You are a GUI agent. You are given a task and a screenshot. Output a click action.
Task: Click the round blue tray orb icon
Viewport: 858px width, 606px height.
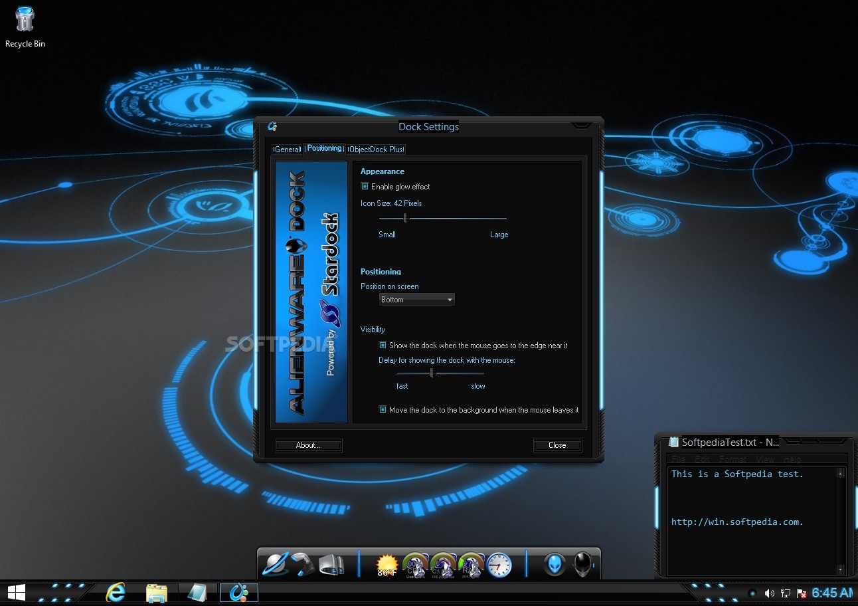752,593
